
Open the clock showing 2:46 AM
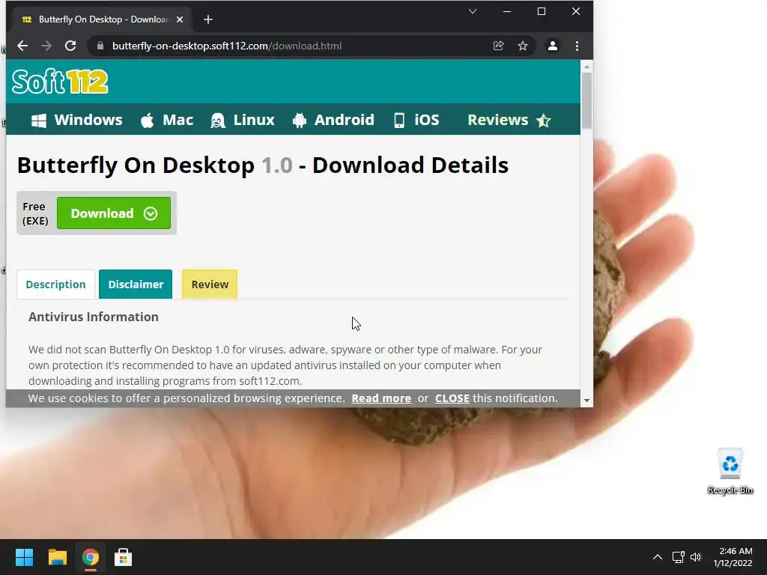tap(733, 557)
